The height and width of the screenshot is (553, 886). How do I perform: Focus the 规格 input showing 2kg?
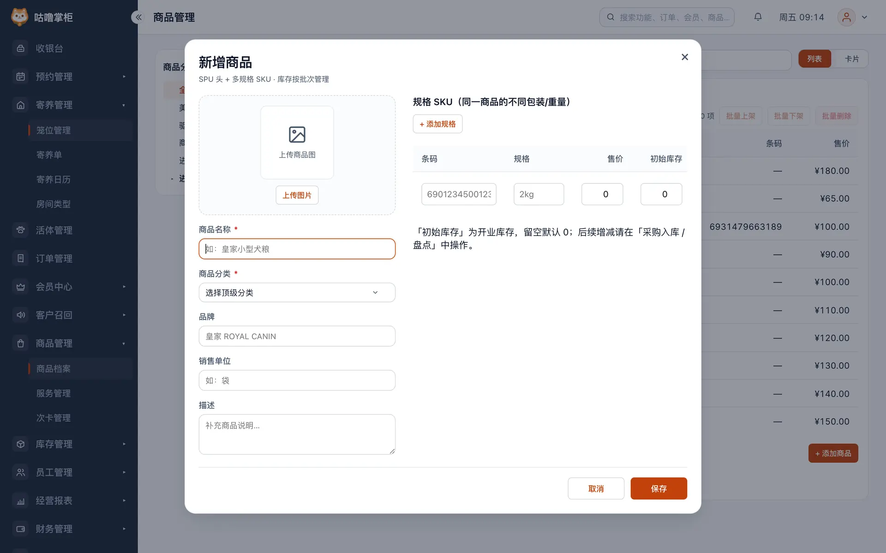[539, 194]
